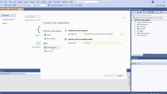Open the Analyze menu

pyautogui.click(x=44, y=2)
